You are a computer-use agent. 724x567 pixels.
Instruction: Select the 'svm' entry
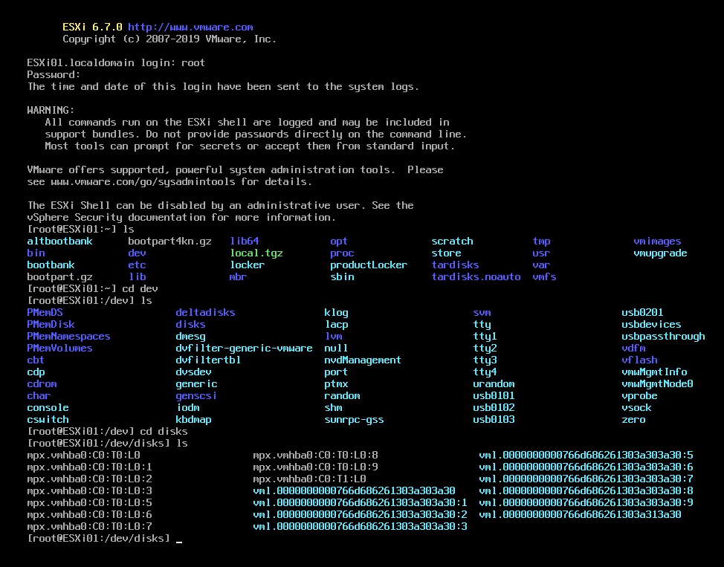point(482,313)
